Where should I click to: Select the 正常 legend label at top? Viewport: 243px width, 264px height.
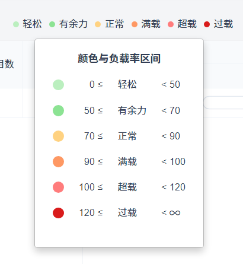click(x=114, y=24)
